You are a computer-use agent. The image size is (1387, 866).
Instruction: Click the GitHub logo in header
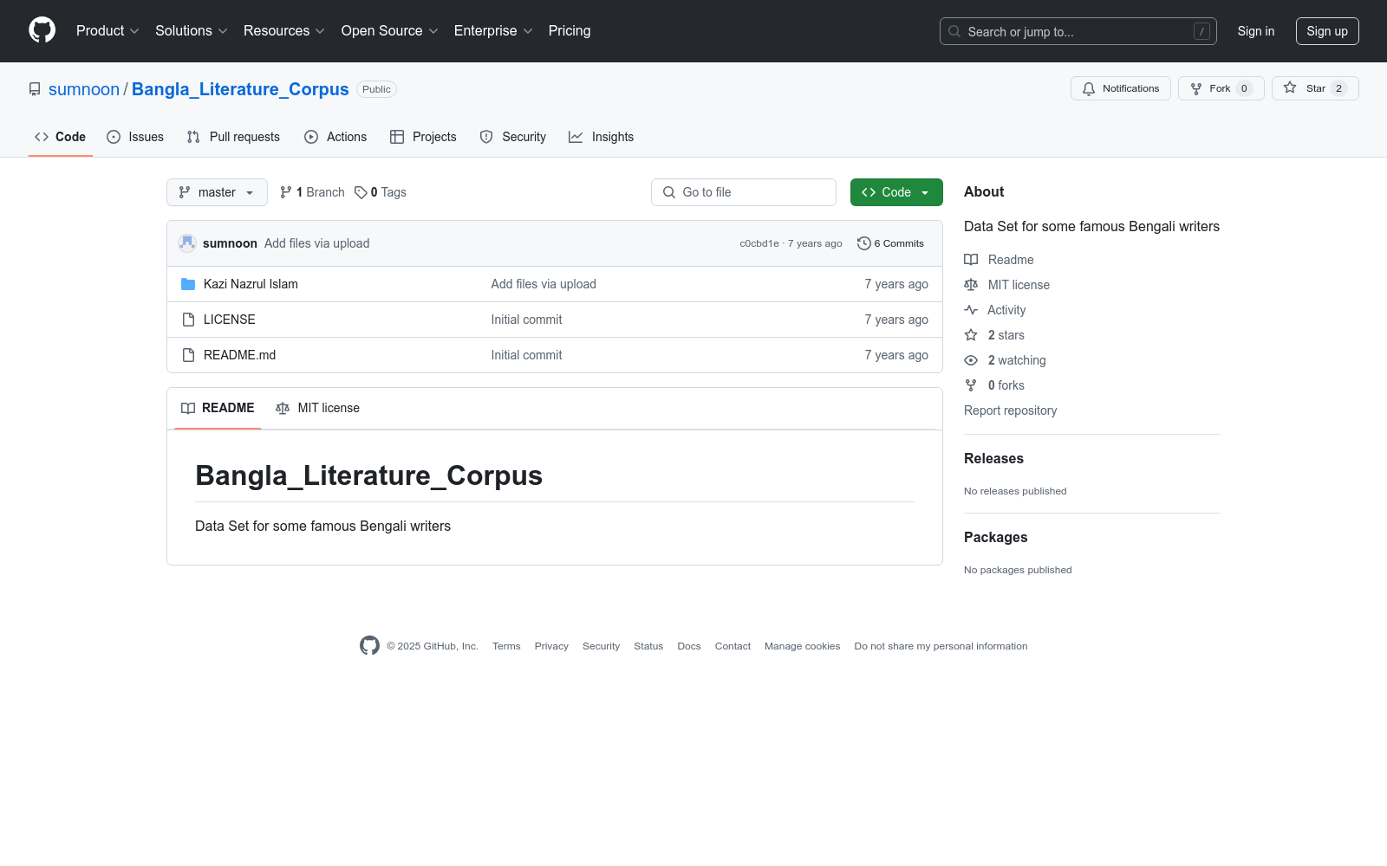point(42,30)
